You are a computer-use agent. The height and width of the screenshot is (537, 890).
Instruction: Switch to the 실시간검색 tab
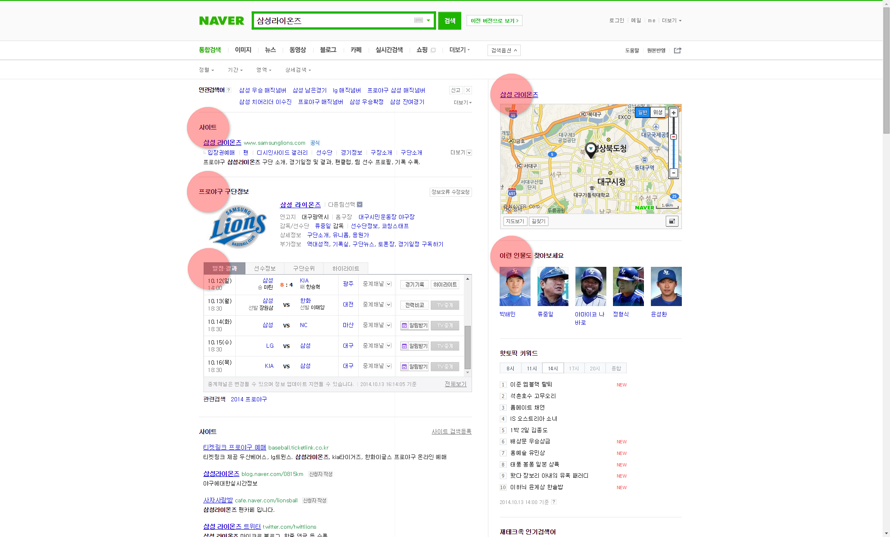[389, 50]
